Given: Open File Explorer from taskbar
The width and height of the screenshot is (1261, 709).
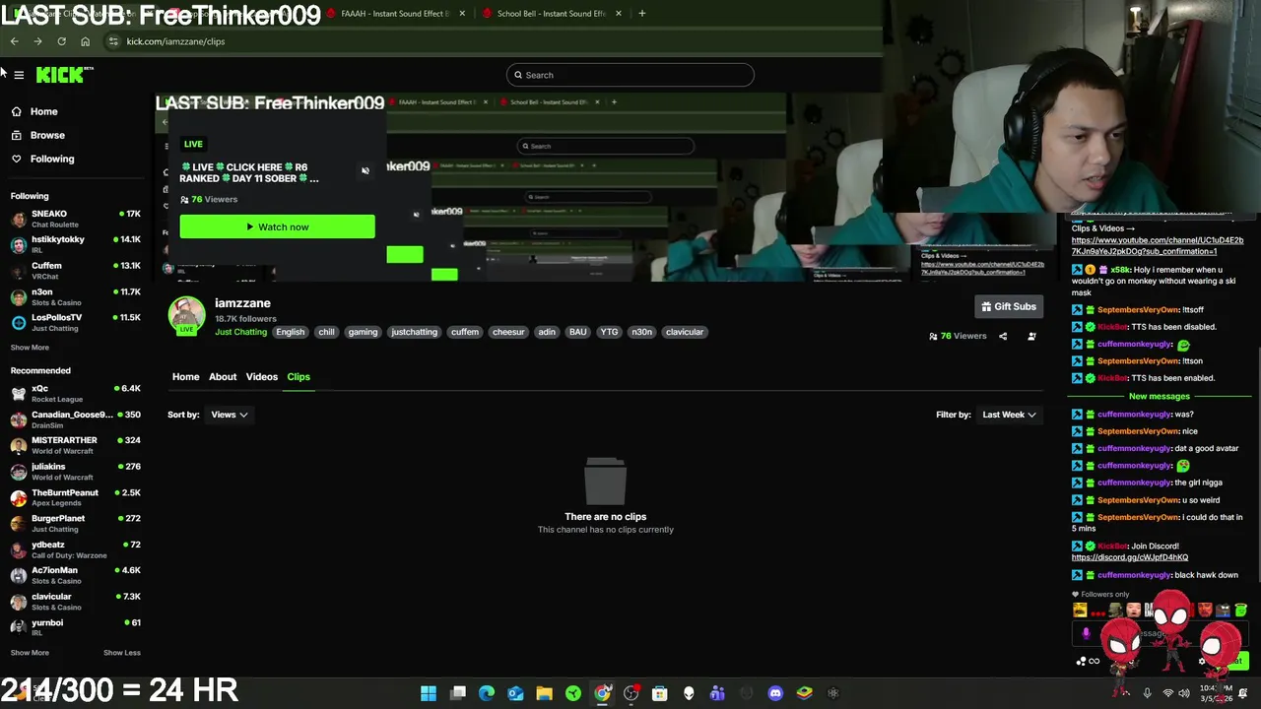Looking at the screenshot, I should (544, 693).
